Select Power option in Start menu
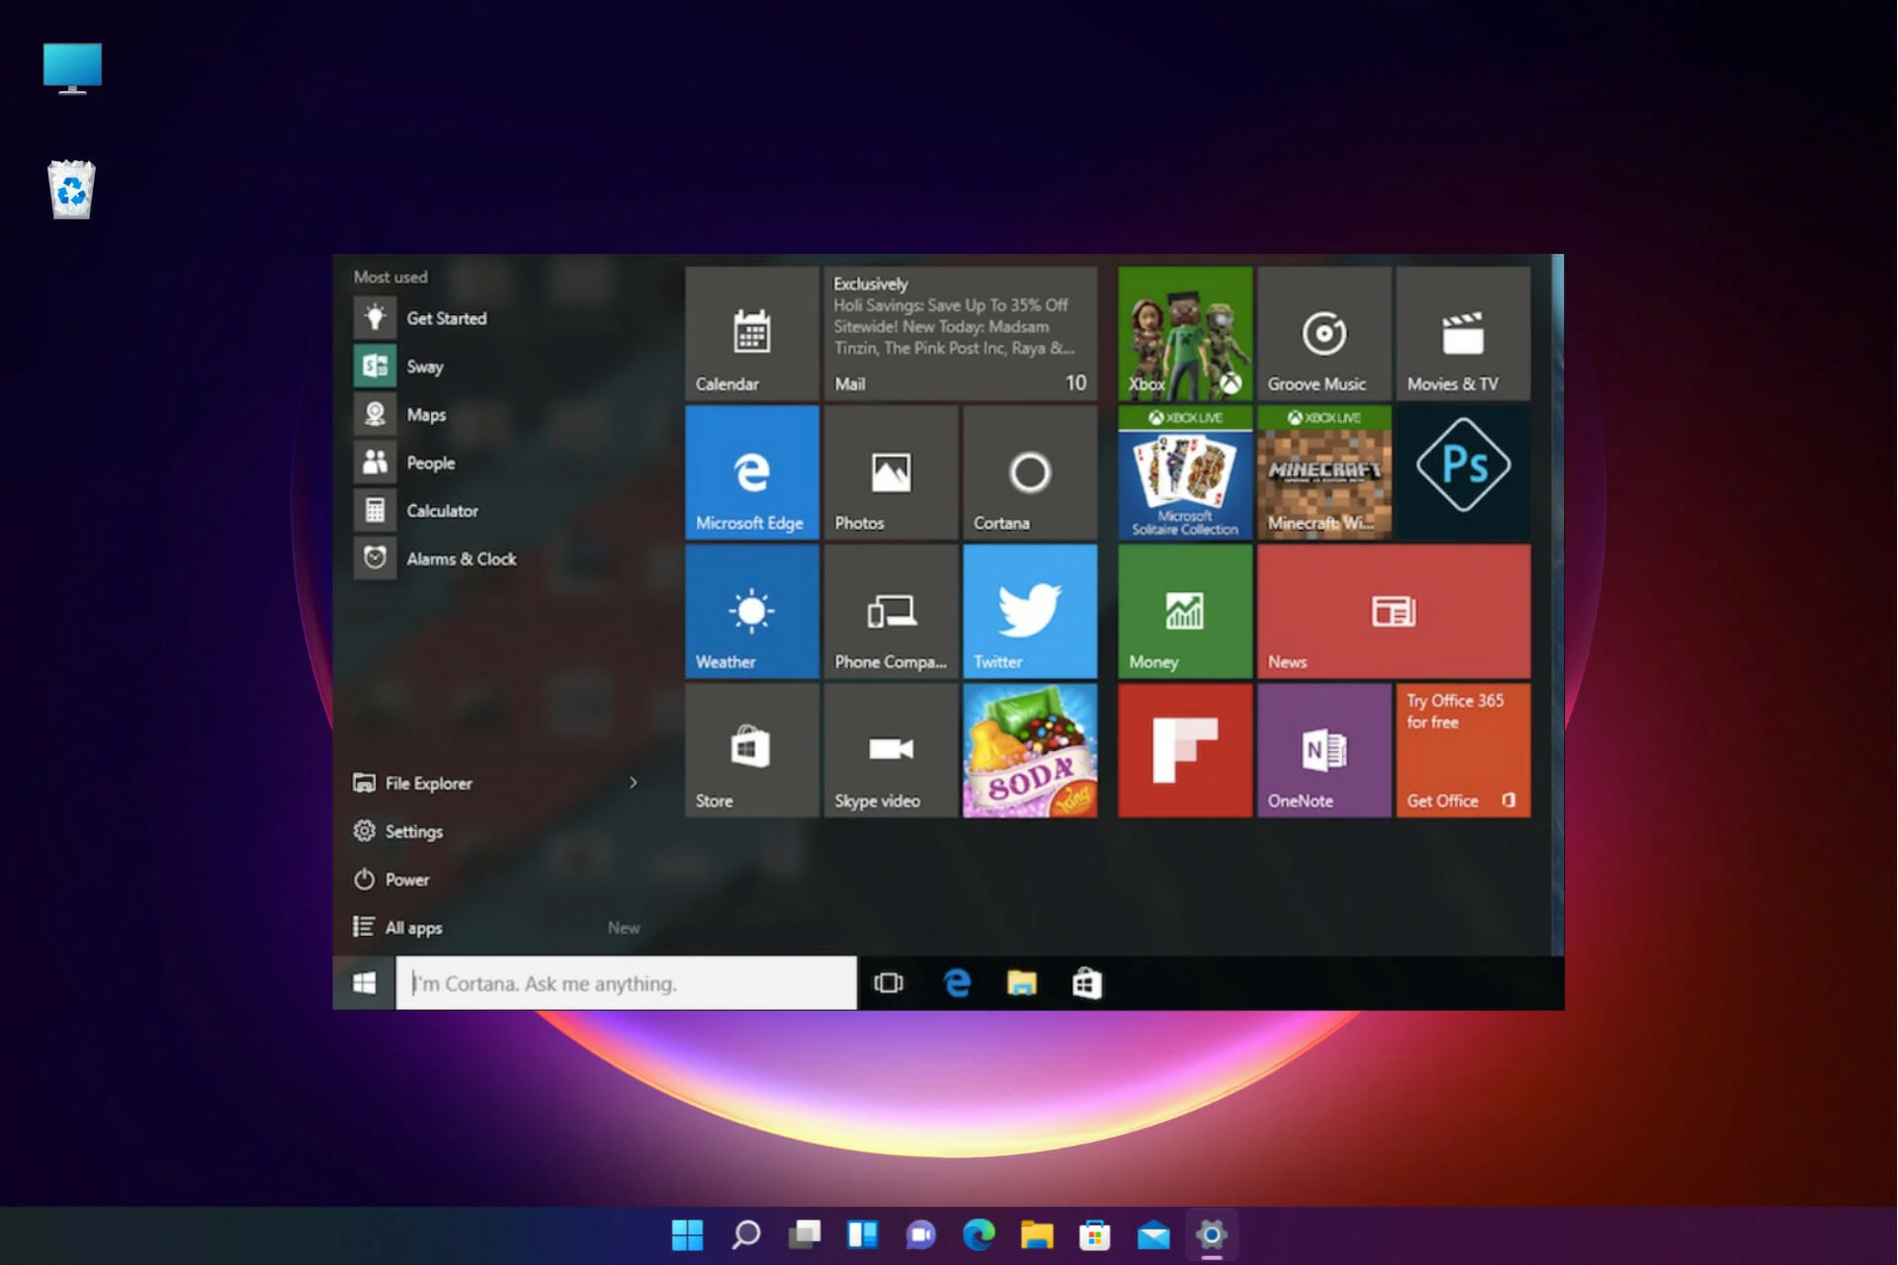The width and height of the screenshot is (1898, 1265). (x=408, y=879)
